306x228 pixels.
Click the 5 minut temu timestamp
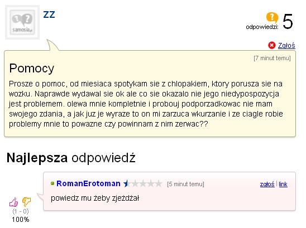pos(185,184)
